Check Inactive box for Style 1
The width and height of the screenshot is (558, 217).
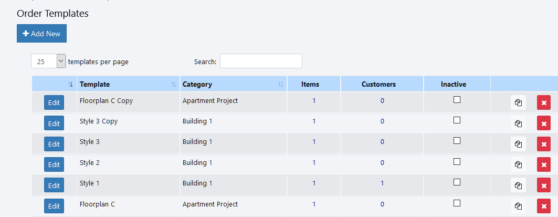457,182
